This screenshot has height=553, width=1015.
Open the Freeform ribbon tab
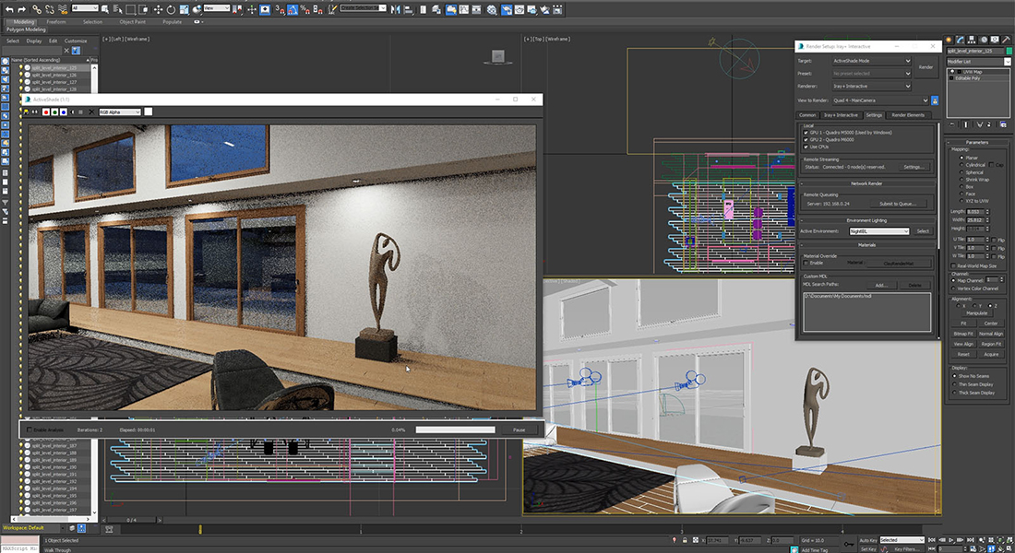[57, 21]
